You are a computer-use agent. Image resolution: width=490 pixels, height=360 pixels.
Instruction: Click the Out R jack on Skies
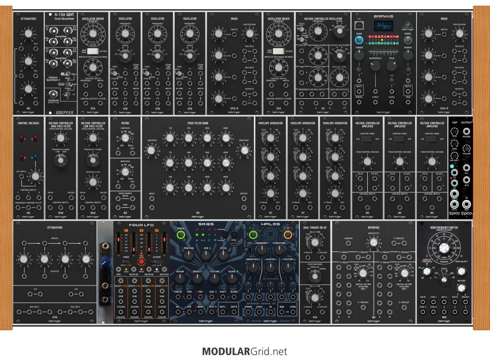pos(234,312)
